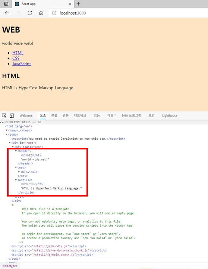Open the Lighthouse tab
The image size is (208, 269).
170,115
